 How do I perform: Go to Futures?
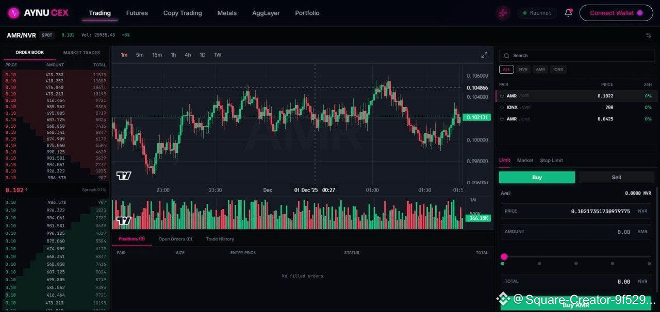tap(137, 13)
